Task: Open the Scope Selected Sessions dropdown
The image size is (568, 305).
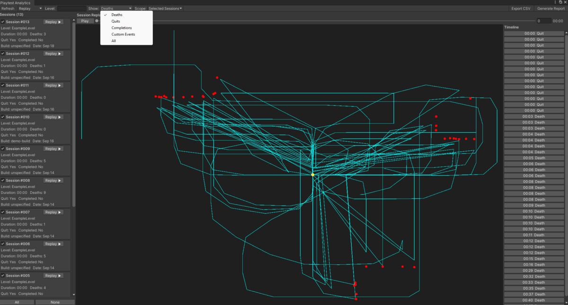Action: tap(165, 9)
